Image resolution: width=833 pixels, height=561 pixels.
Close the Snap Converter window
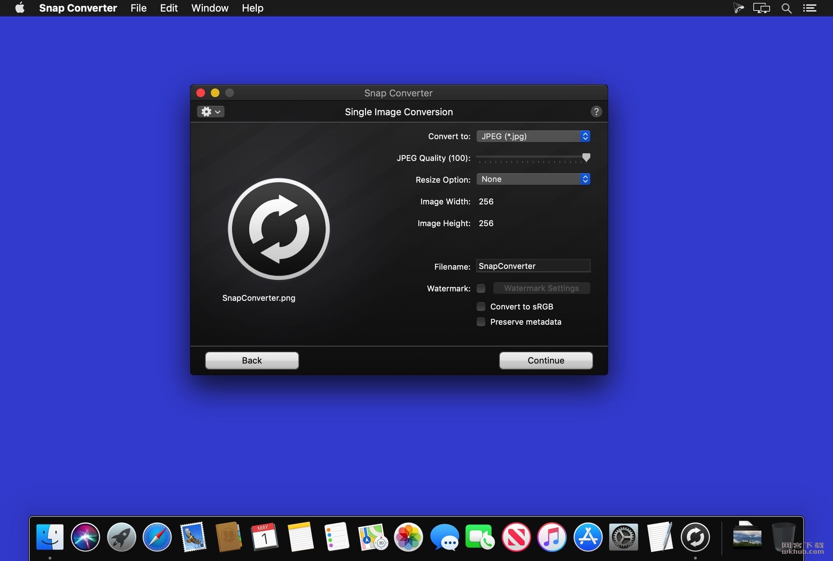pos(201,93)
